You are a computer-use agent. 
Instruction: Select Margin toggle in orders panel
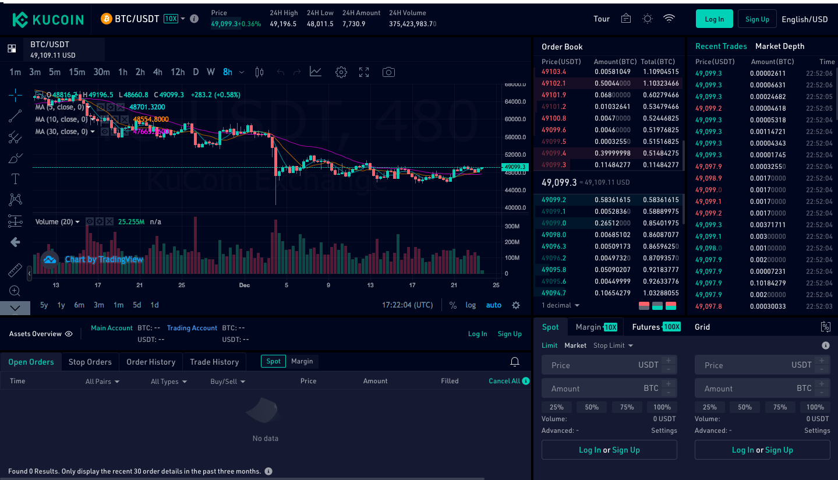[302, 361]
